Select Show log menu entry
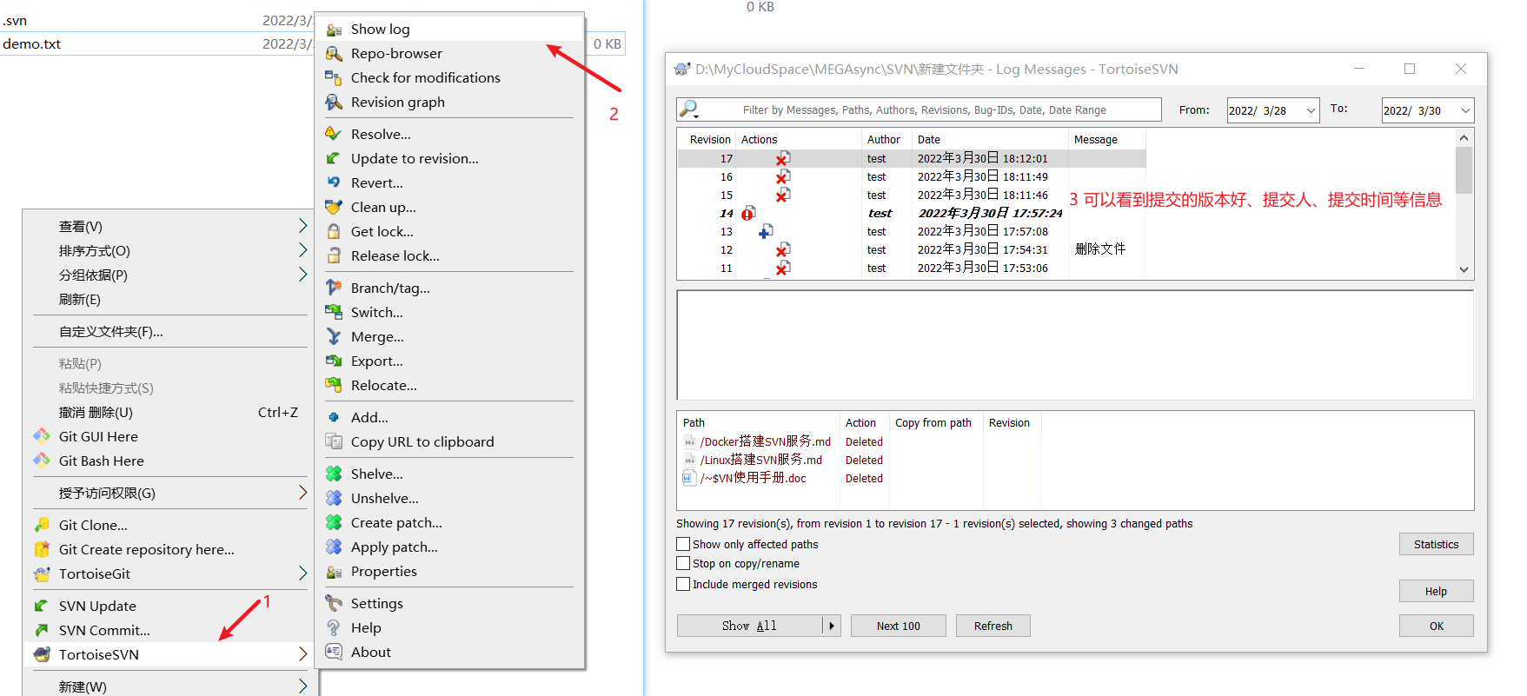 click(380, 30)
